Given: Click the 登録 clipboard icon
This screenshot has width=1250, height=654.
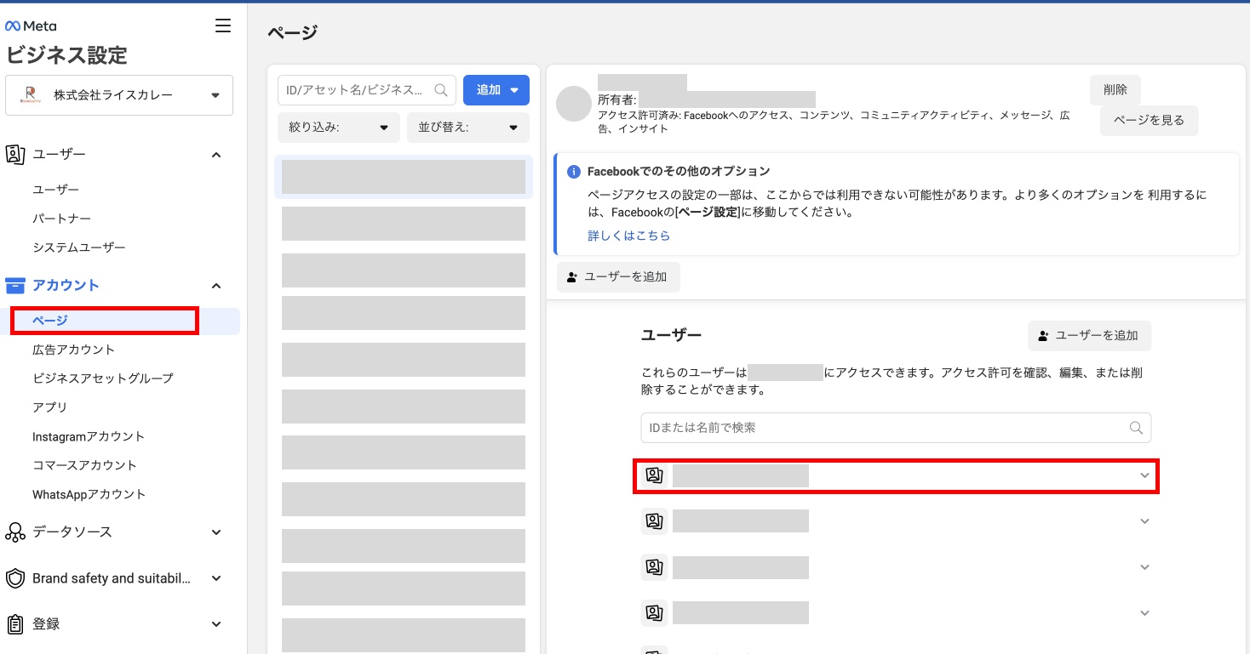Looking at the screenshot, I should coord(14,623).
